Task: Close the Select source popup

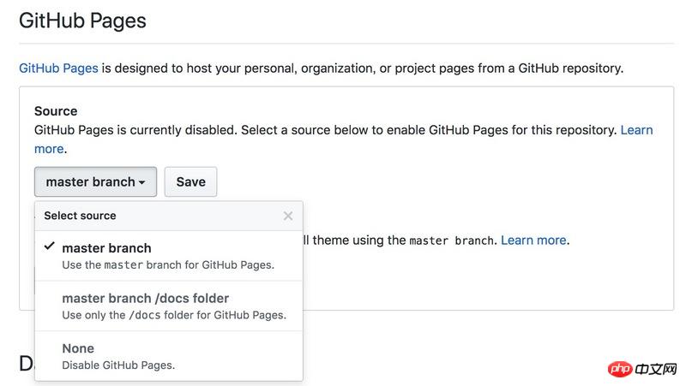Action: pyautogui.click(x=288, y=216)
